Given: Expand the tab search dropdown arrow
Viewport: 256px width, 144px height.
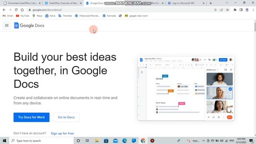Looking at the screenshot, I should [227, 3].
